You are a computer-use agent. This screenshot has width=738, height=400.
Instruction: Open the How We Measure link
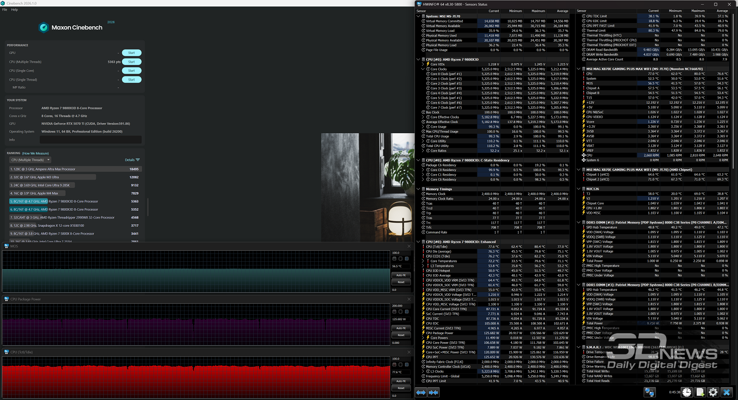pyautogui.click(x=36, y=153)
